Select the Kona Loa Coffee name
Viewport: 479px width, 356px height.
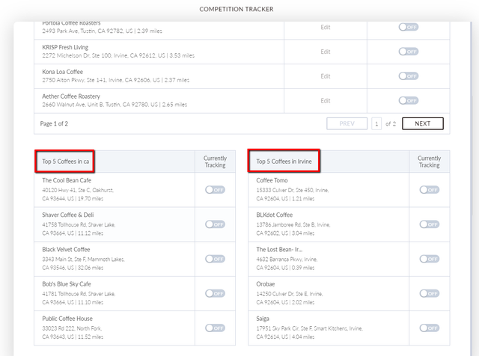coord(62,72)
